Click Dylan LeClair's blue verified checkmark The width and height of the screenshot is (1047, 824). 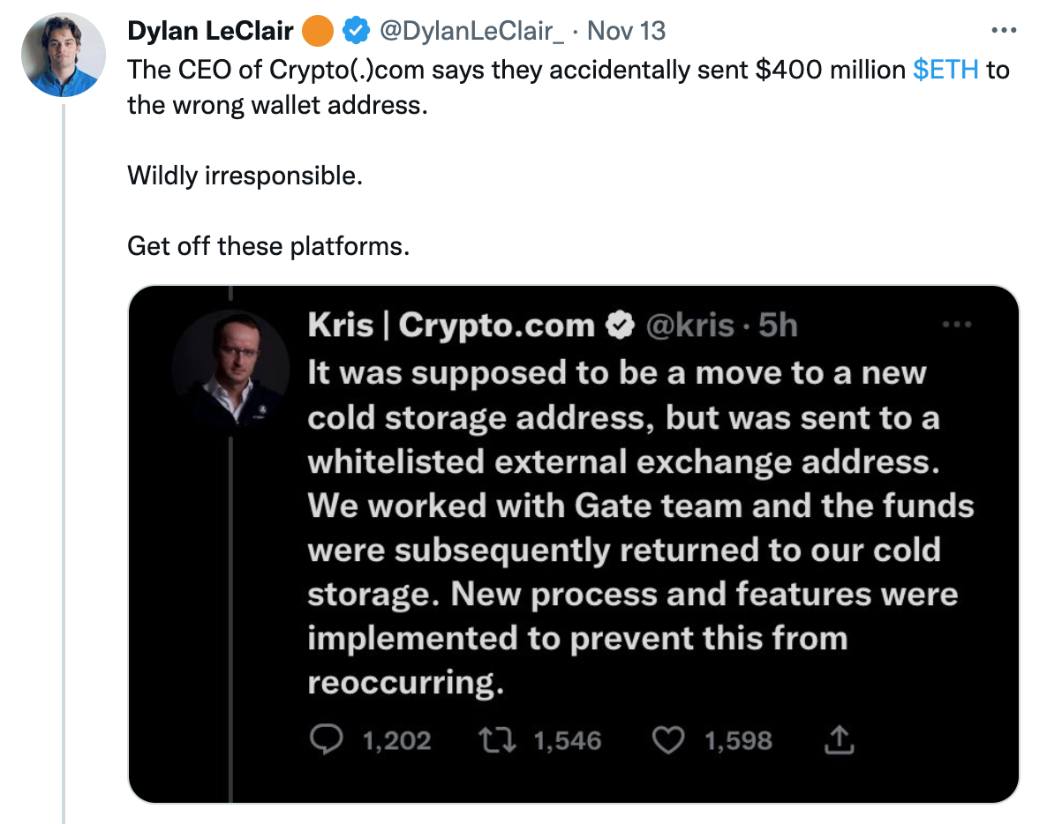(x=355, y=32)
